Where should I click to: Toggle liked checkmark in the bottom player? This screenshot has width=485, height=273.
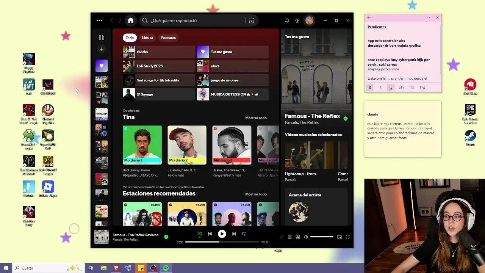(166, 237)
